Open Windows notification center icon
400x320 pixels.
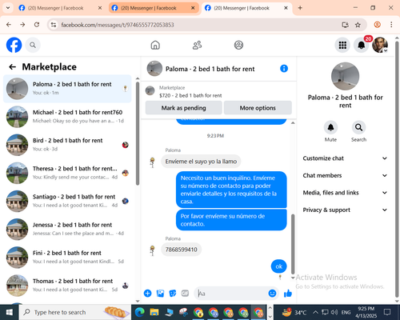coord(387,312)
